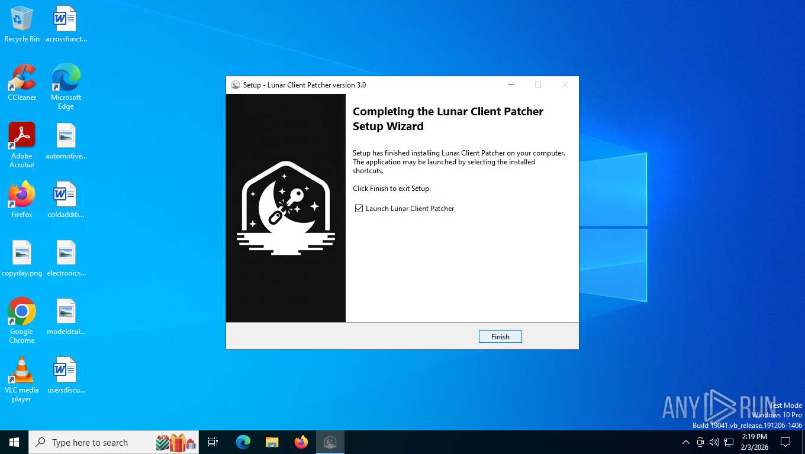Image resolution: width=805 pixels, height=454 pixels.
Task: Open the volume control tray icon
Action: pos(714,442)
